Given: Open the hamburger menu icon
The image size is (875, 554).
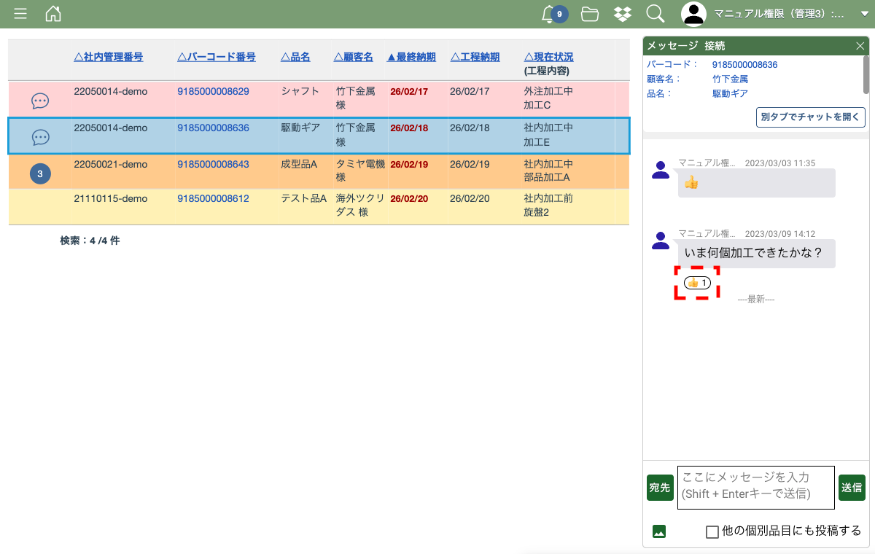Looking at the screenshot, I should [20, 14].
